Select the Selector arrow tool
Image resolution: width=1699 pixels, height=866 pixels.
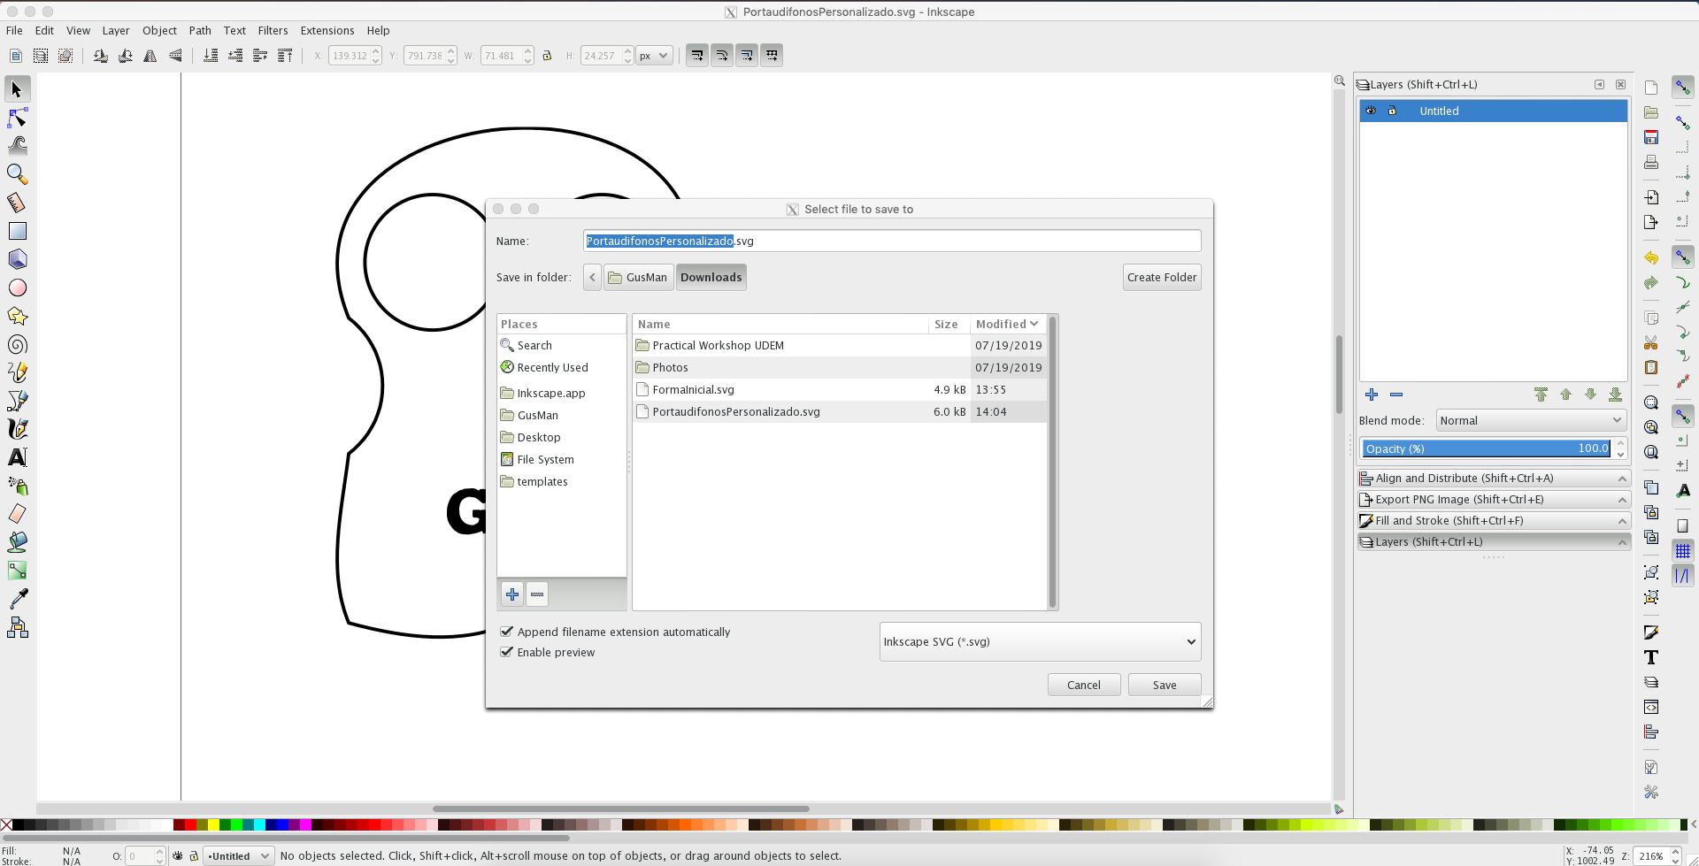coord(17,89)
